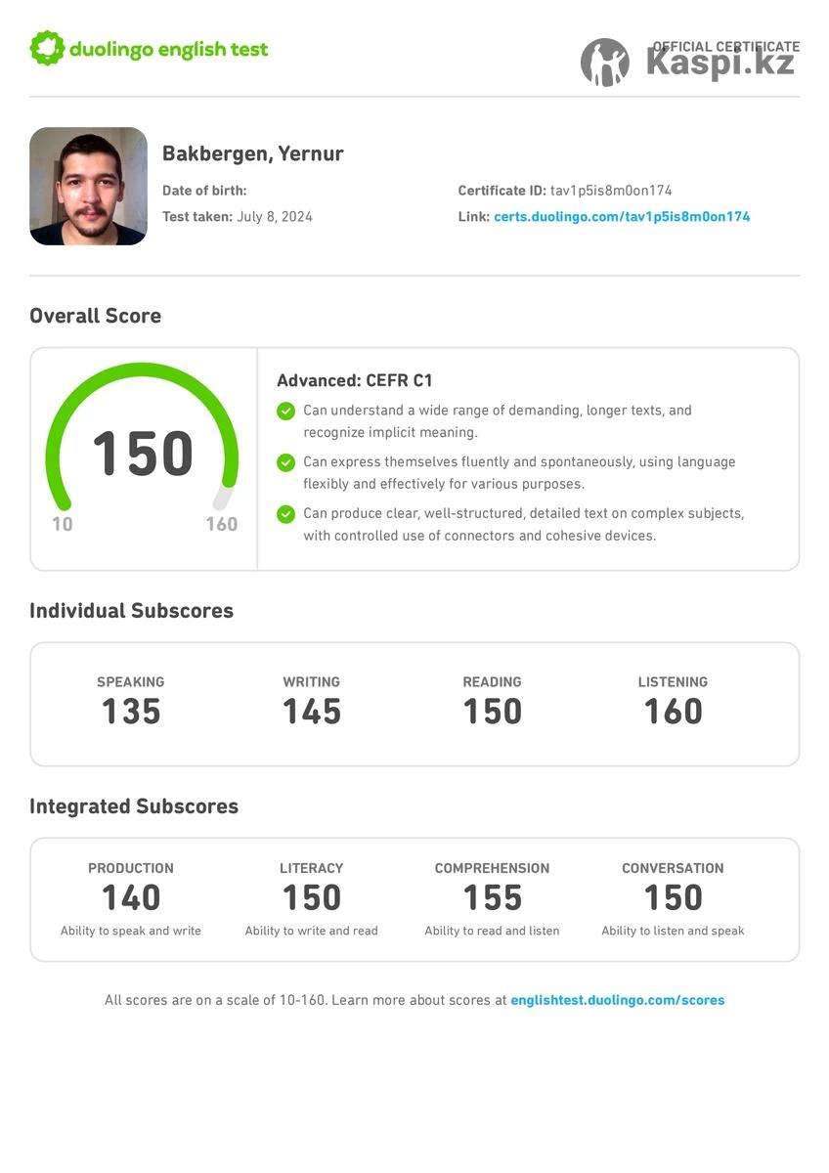Click the Kaspi.kz watermark text
Screen dimensions: 829x1173
(x=720, y=63)
